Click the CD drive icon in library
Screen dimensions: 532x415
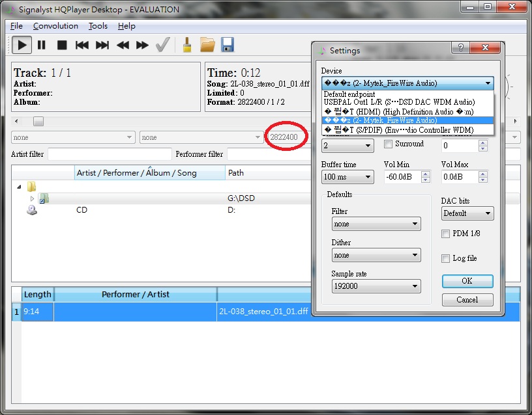point(31,210)
